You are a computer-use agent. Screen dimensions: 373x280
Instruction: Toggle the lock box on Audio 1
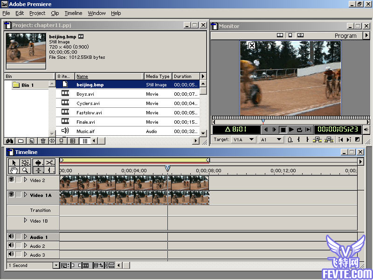pyautogui.click(x=19, y=237)
